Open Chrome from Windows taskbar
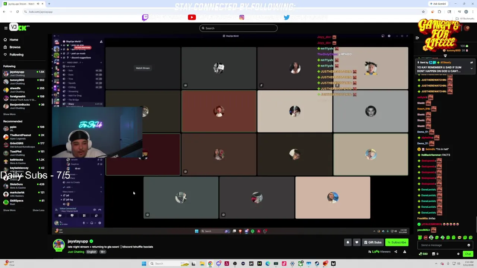477x268 pixels. (210, 264)
